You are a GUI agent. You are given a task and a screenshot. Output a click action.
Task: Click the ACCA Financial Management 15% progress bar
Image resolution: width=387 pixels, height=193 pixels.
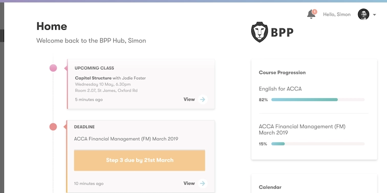[x=318, y=144]
